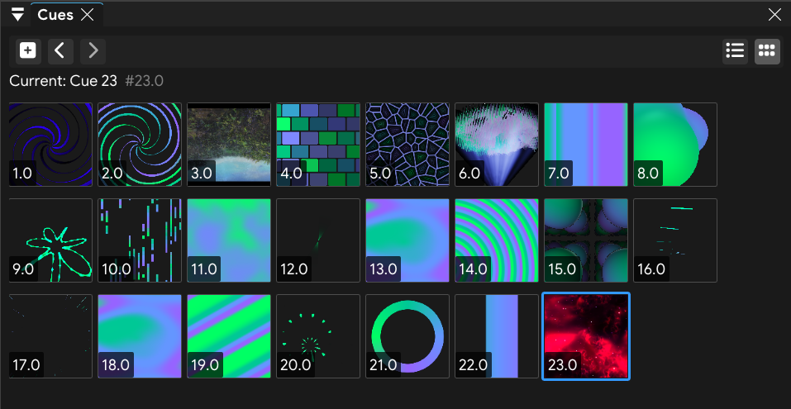Select cue 12.0 dark spark thumbnail
The height and width of the screenshot is (409, 791).
pos(318,240)
